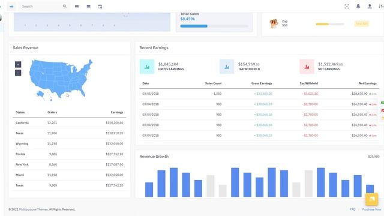This screenshot has height=216, width=384.
Task: Toggle the sidebar with the hamburger menu icon
Action: (11, 7)
